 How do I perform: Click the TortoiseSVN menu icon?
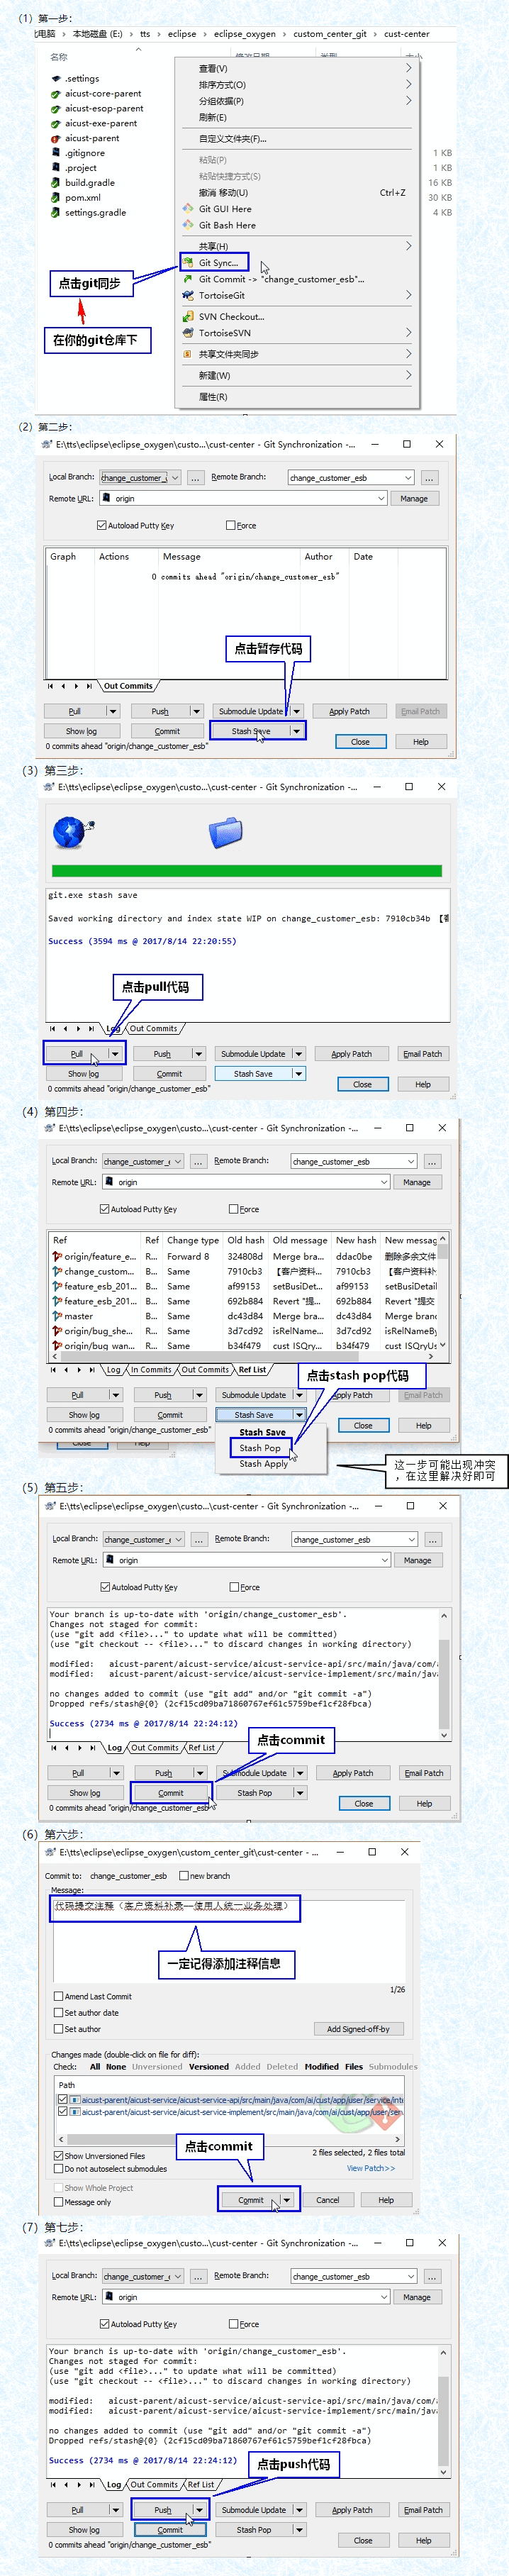coord(188,333)
